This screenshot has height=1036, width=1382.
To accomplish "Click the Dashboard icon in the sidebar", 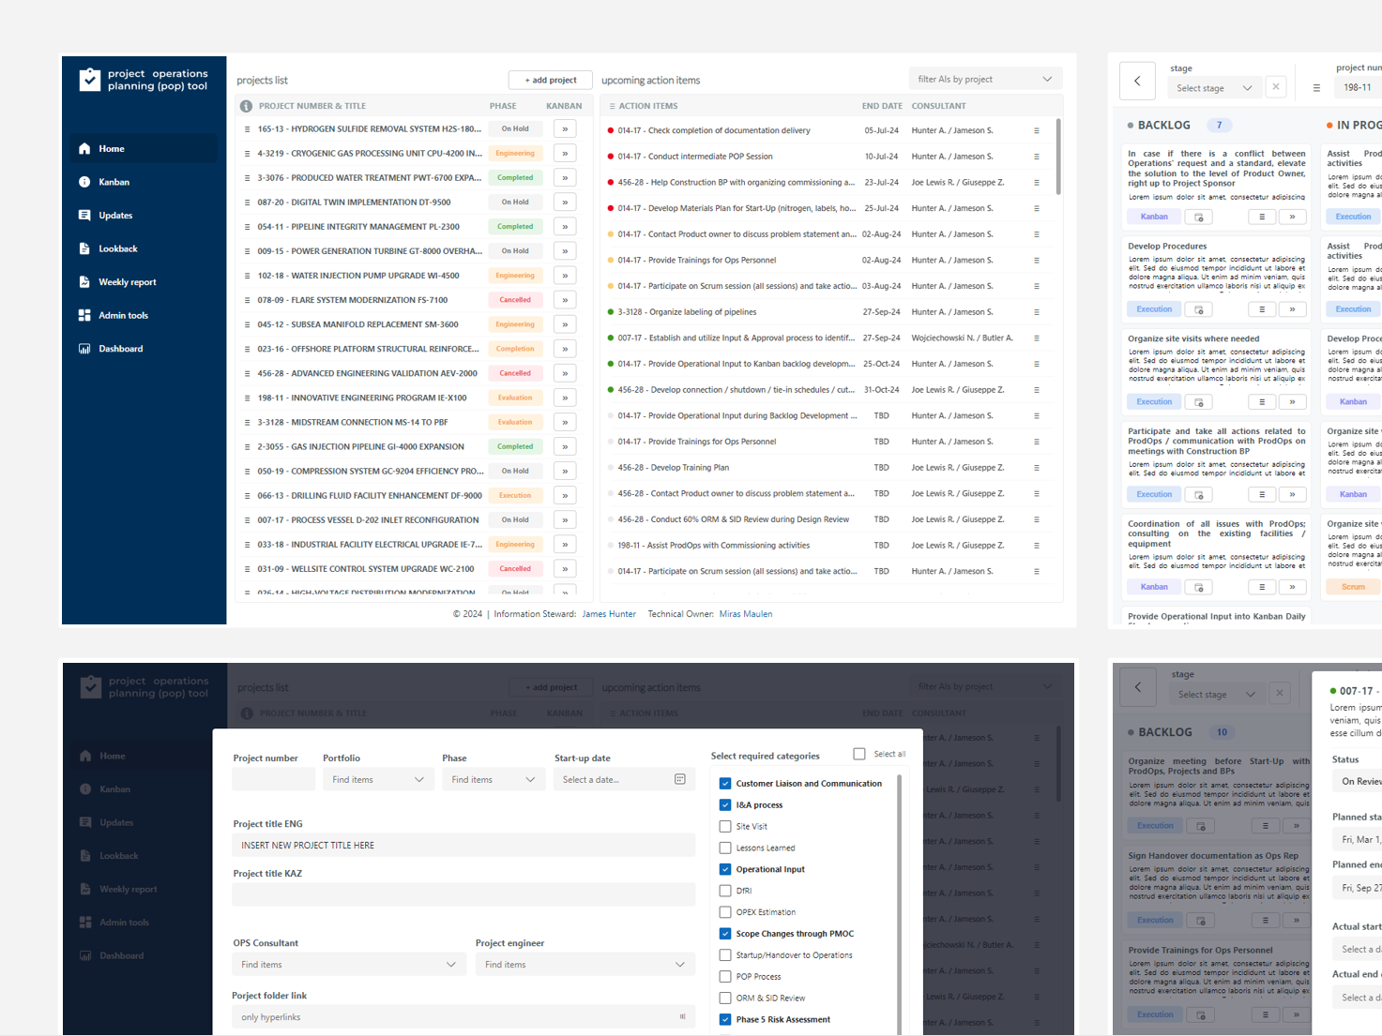I will point(85,348).
